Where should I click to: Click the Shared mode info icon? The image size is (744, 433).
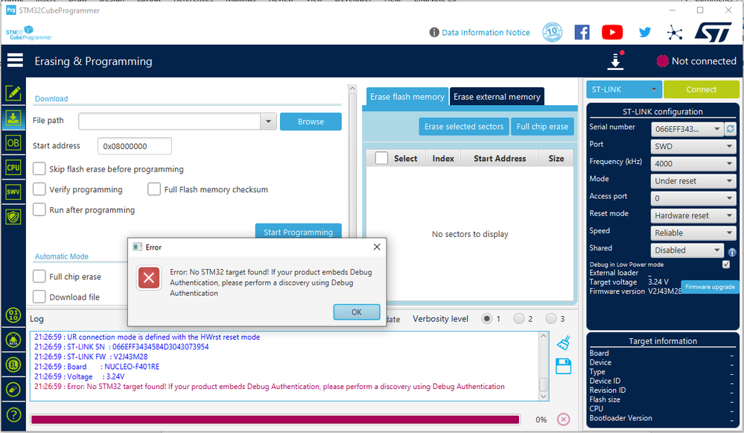pyautogui.click(x=732, y=252)
